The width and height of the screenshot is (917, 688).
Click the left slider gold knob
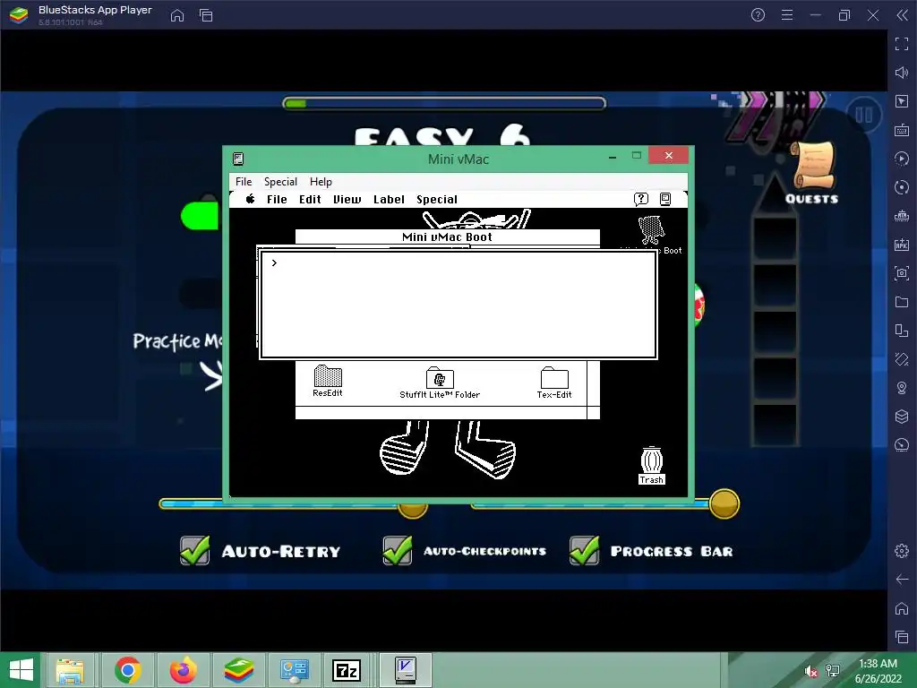[x=412, y=510]
